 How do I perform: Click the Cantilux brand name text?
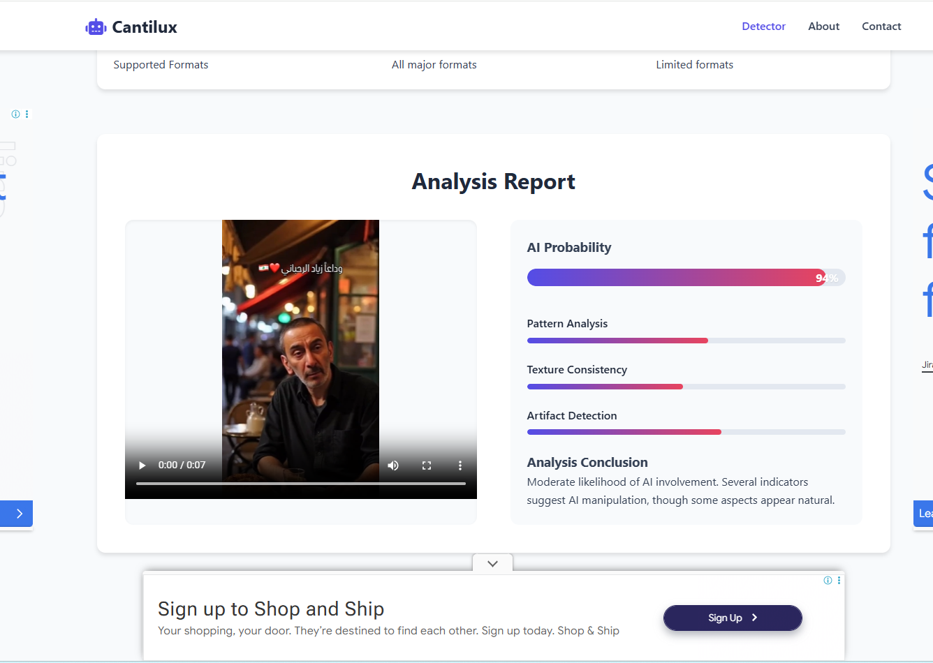click(145, 27)
